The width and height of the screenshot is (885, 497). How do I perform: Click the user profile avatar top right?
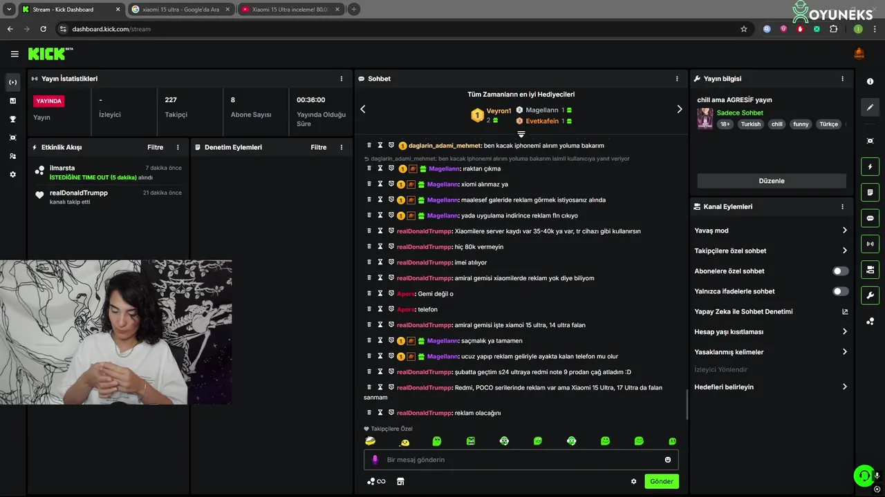point(859,54)
